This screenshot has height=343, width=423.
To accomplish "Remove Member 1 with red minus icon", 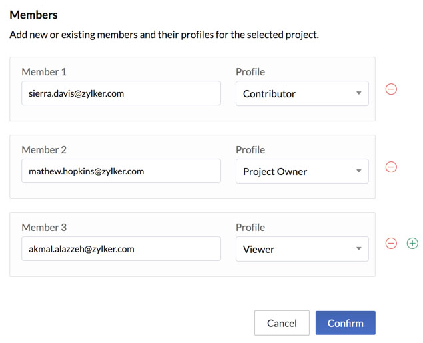I will tap(391, 89).
